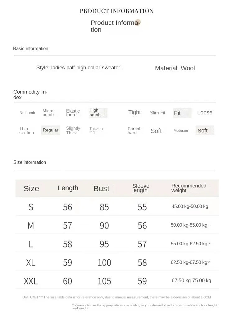Screen dimensions: 233x332
Task: Click the Sleeve length column header
Action: 141,188
